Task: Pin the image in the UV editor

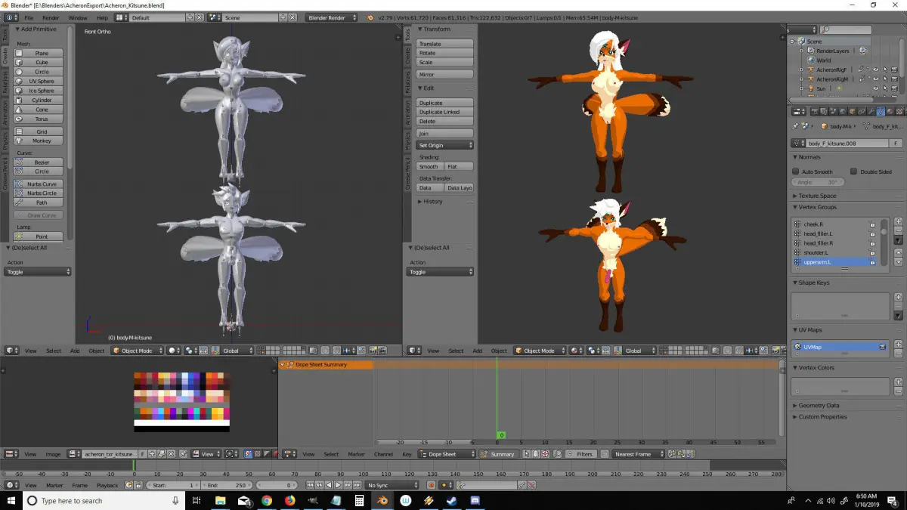Action: [184, 454]
